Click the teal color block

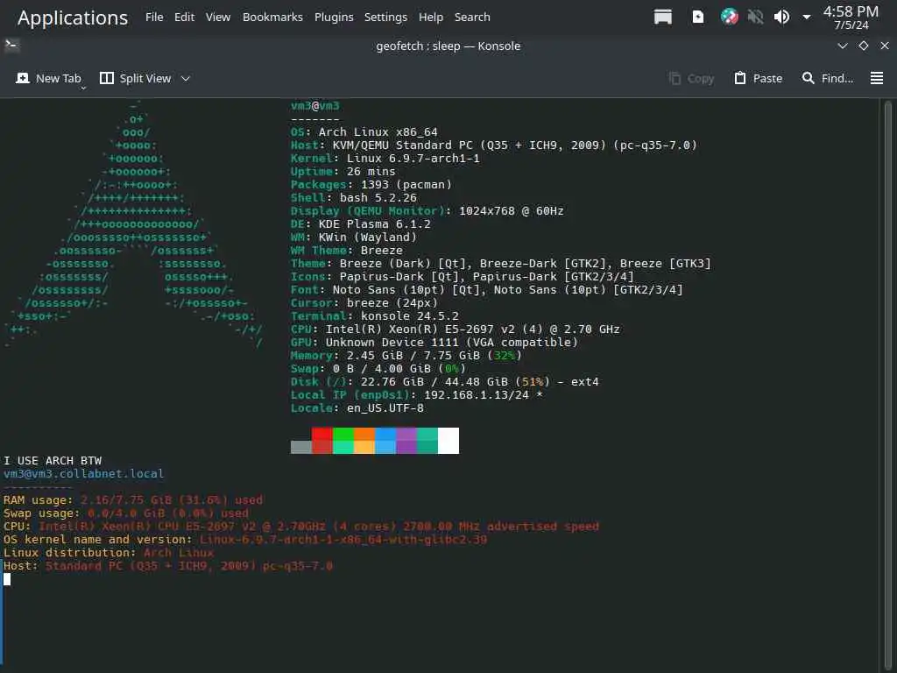[427, 441]
